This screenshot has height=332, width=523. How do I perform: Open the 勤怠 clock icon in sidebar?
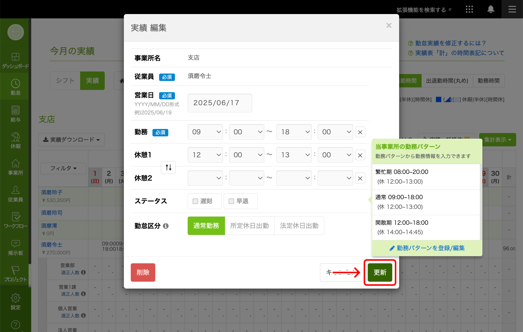[16, 87]
